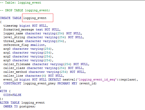Click the 'CONSTRAINT' keyword
The image size is (145, 110).
[x=12, y=83]
